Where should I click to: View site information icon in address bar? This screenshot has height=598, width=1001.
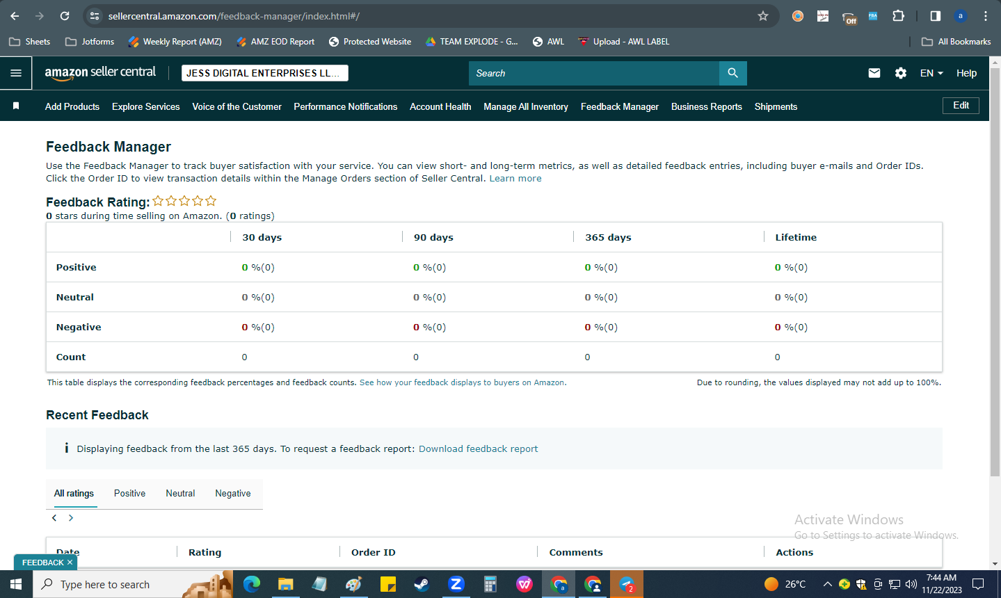point(95,16)
